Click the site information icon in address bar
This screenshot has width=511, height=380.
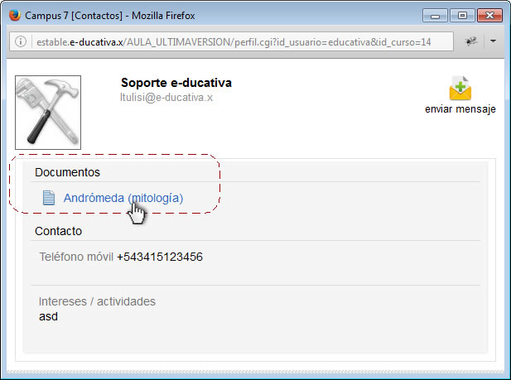[21, 41]
